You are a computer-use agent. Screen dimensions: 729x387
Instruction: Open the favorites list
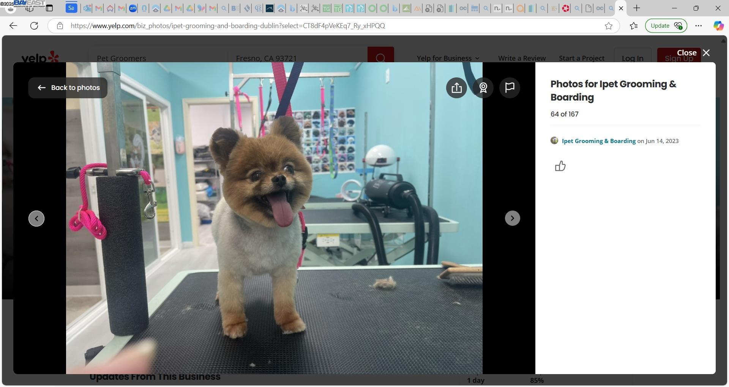633,26
